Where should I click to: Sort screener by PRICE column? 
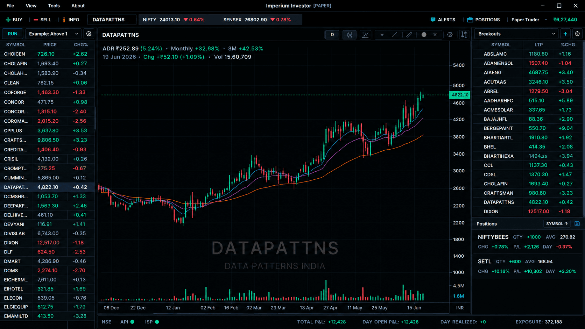[50, 45]
